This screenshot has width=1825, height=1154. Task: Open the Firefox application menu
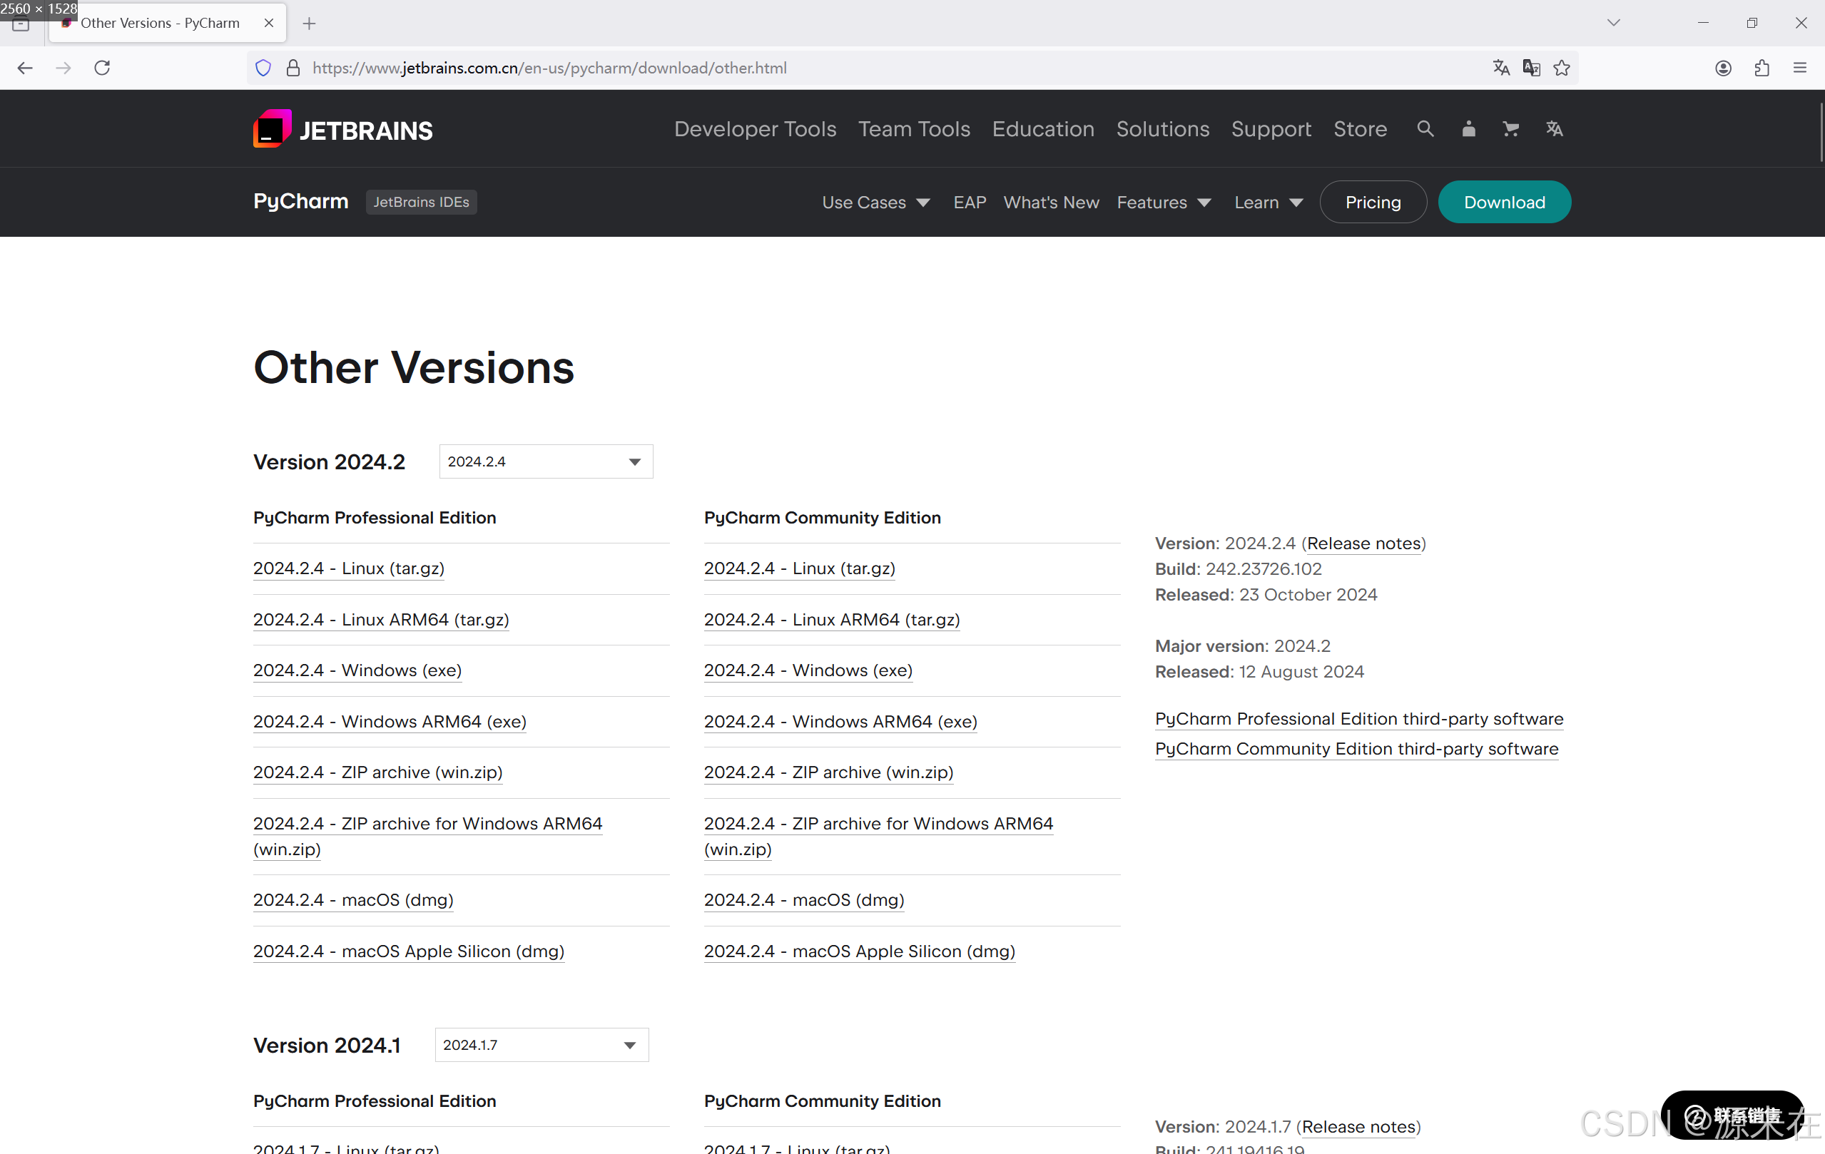coord(1800,68)
